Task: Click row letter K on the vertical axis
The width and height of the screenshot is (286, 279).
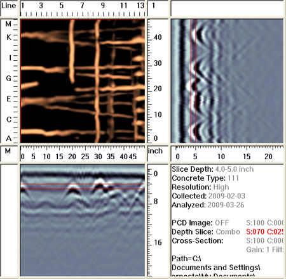Action: pos(9,37)
